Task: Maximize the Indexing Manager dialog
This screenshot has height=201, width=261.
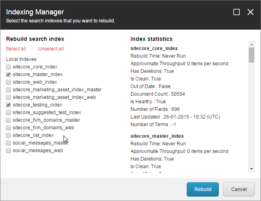Action: point(237,12)
